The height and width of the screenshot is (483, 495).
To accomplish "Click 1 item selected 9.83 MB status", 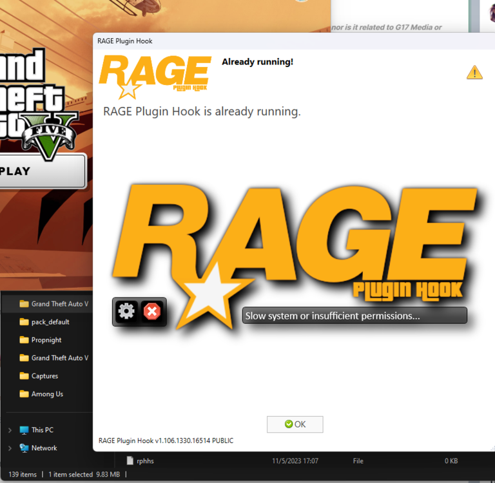I will click(84, 475).
